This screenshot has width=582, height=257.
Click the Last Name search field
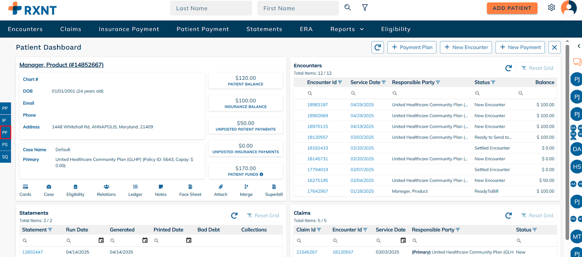click(x=211, y=8)
